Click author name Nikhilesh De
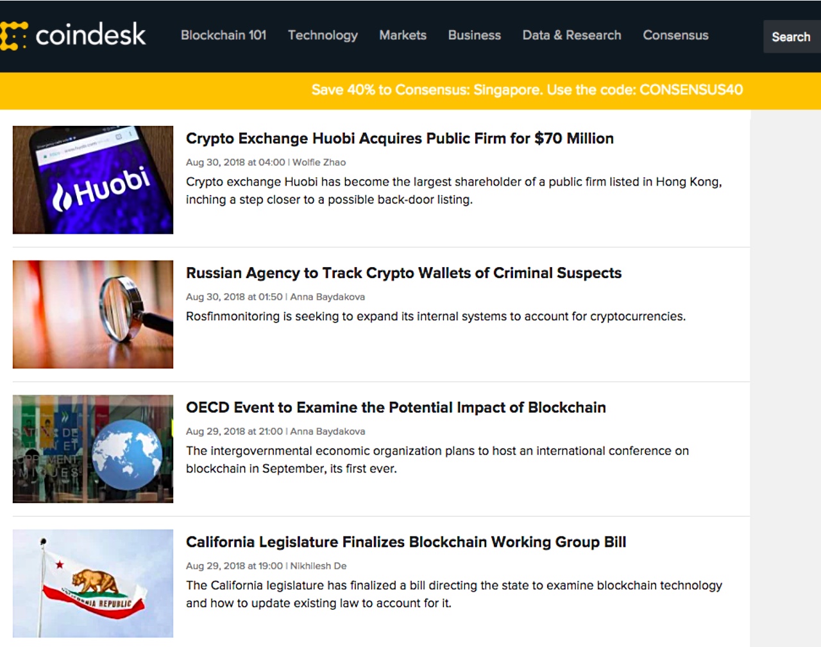 coord(318,566)
